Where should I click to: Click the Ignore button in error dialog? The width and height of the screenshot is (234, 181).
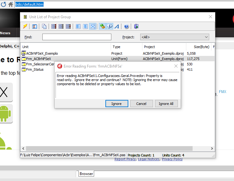[x=117, y=104]
